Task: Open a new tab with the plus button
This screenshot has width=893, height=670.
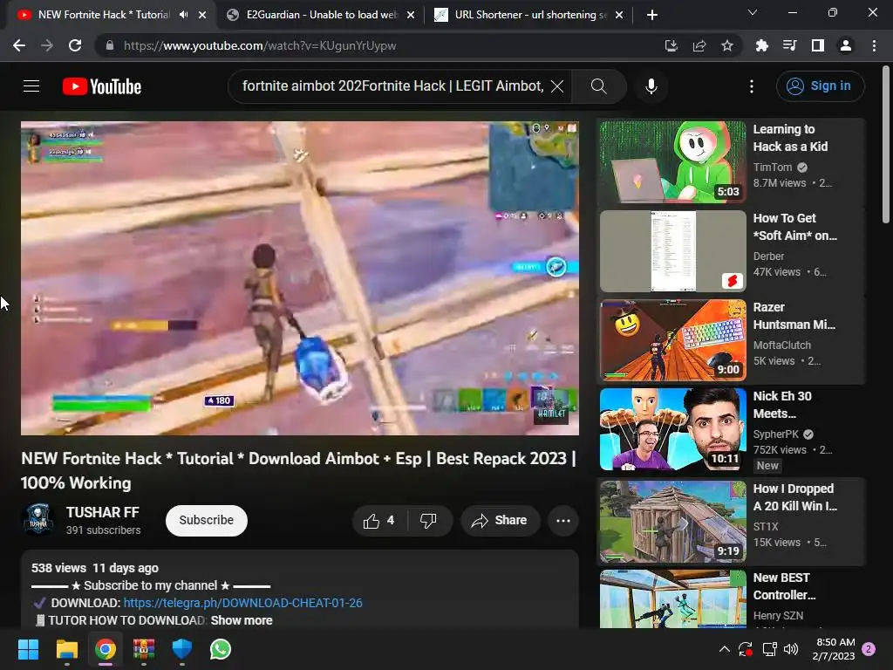Action: [652, 15]
